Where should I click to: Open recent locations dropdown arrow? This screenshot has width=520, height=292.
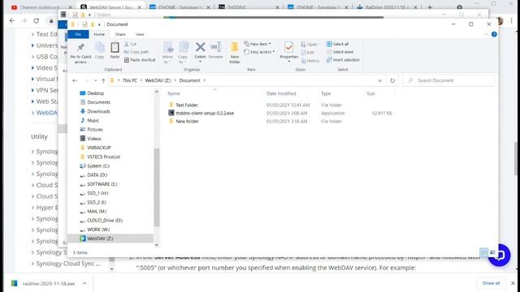(x=96, y=80)
